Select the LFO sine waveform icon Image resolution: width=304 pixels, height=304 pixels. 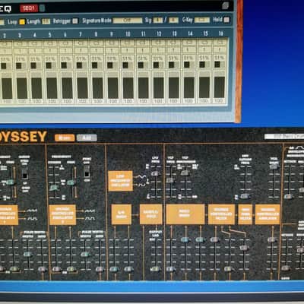point(142,177)
